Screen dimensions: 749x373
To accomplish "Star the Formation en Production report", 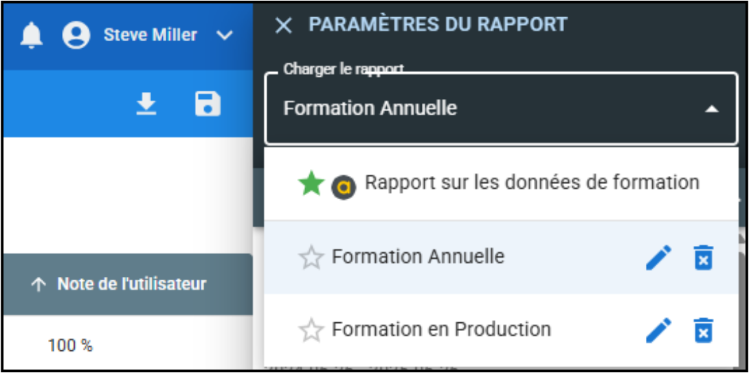I will [311, 331].
